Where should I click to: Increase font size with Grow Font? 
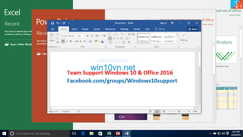pos(88,36)
